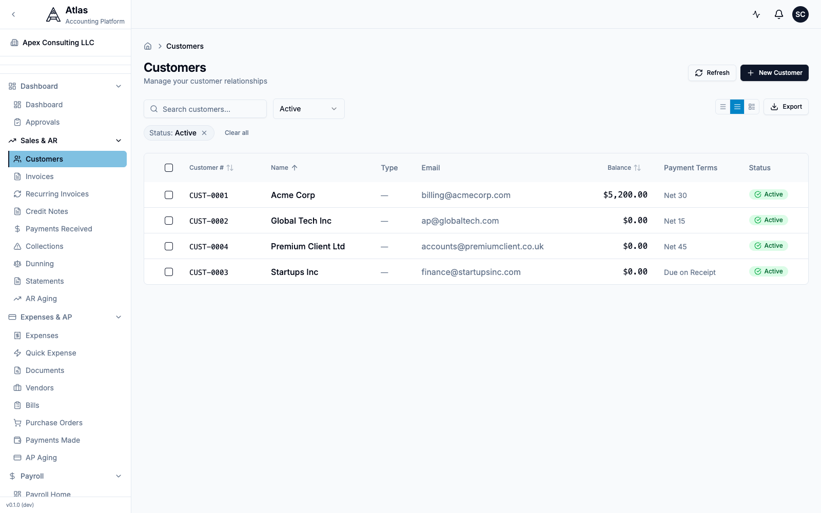The width and height of the screenshot is (821, 513).
Task: Click Clear all filters
Action: tap(237, 133)
